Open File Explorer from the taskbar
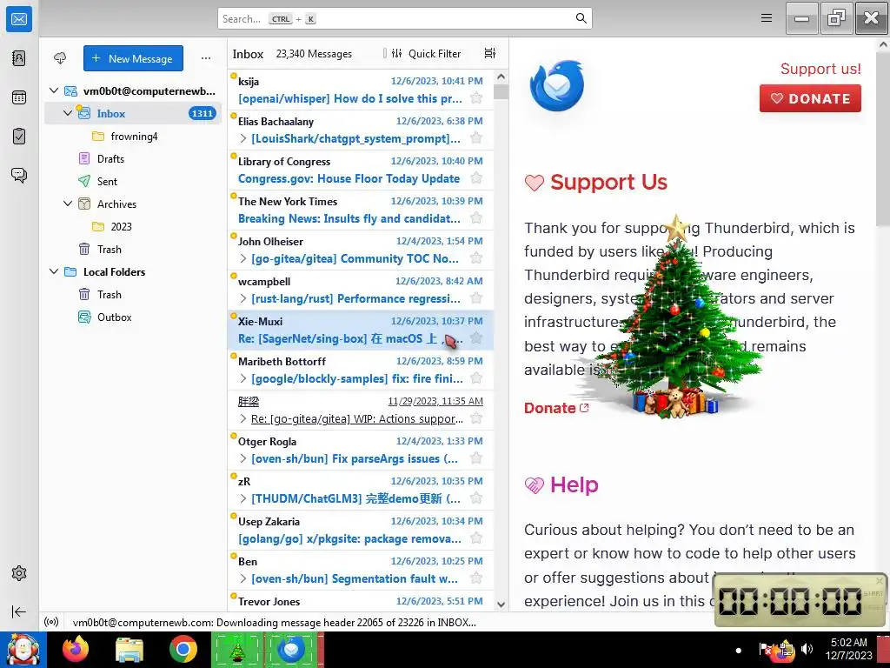The height and width of the screenshot is (668, 890). coord(130,649)
